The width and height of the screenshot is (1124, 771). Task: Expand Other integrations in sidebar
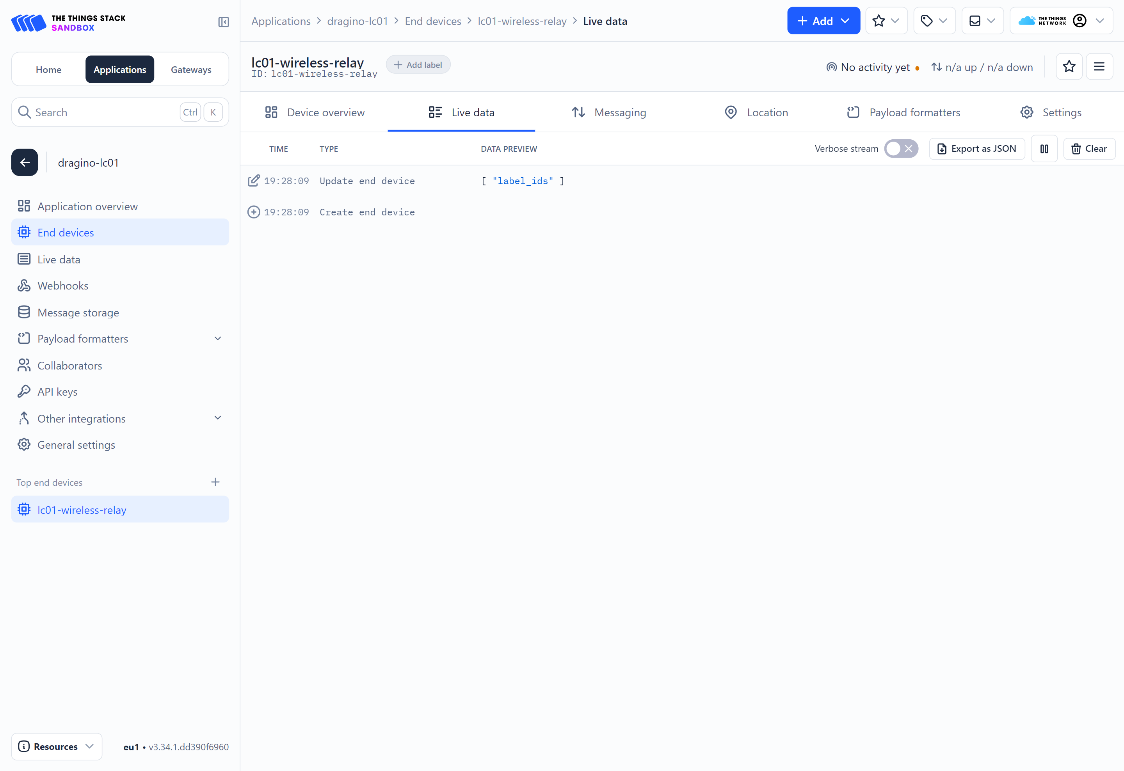(218, 418)
